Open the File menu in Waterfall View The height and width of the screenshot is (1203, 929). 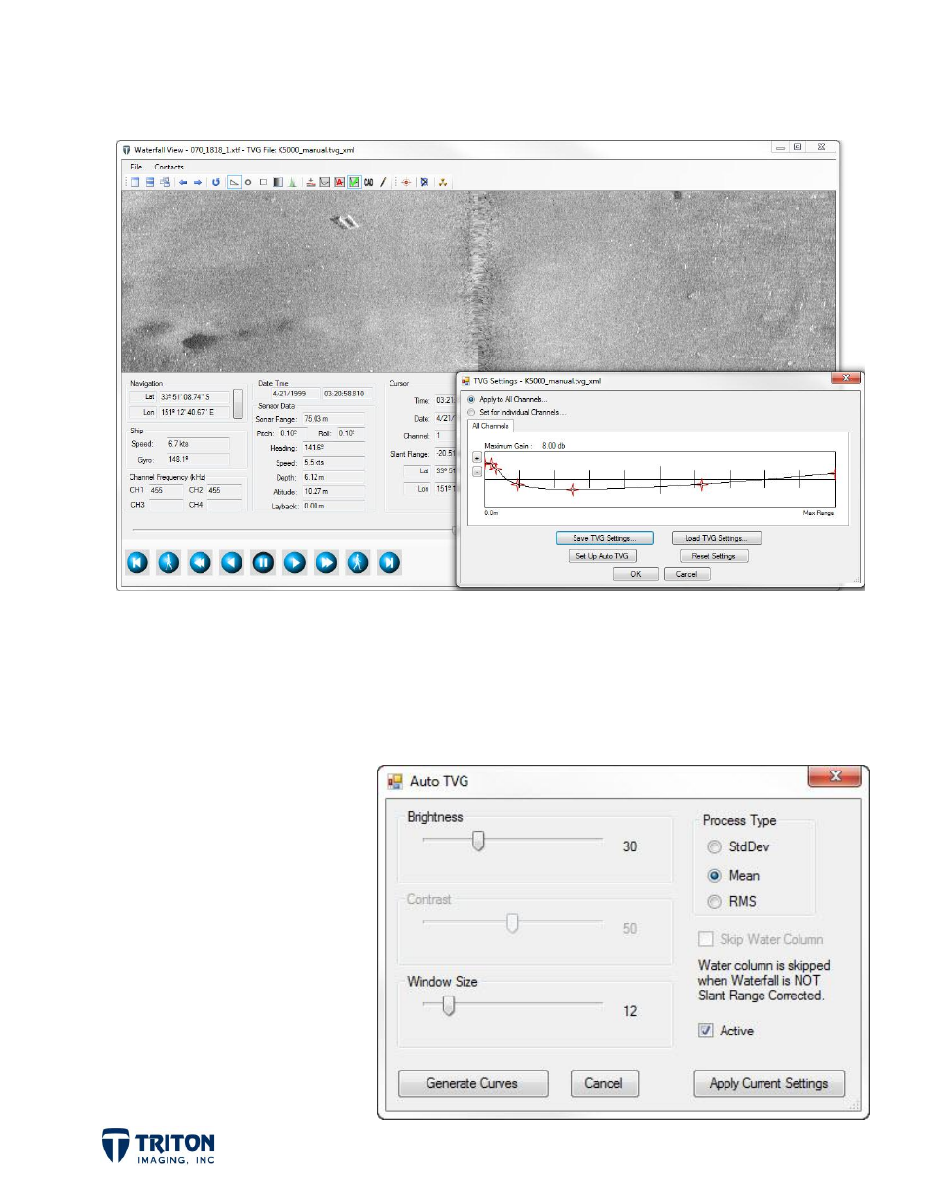click(136, 167)
